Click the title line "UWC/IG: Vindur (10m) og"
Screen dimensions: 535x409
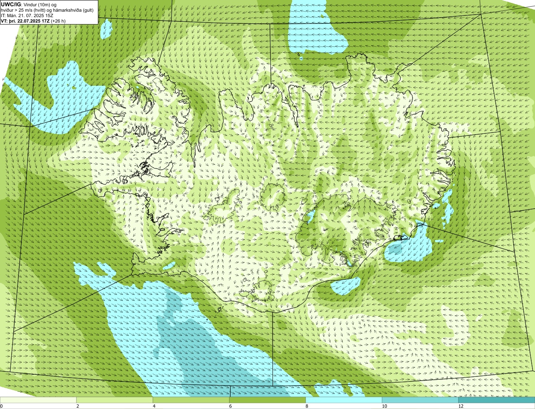28,4
